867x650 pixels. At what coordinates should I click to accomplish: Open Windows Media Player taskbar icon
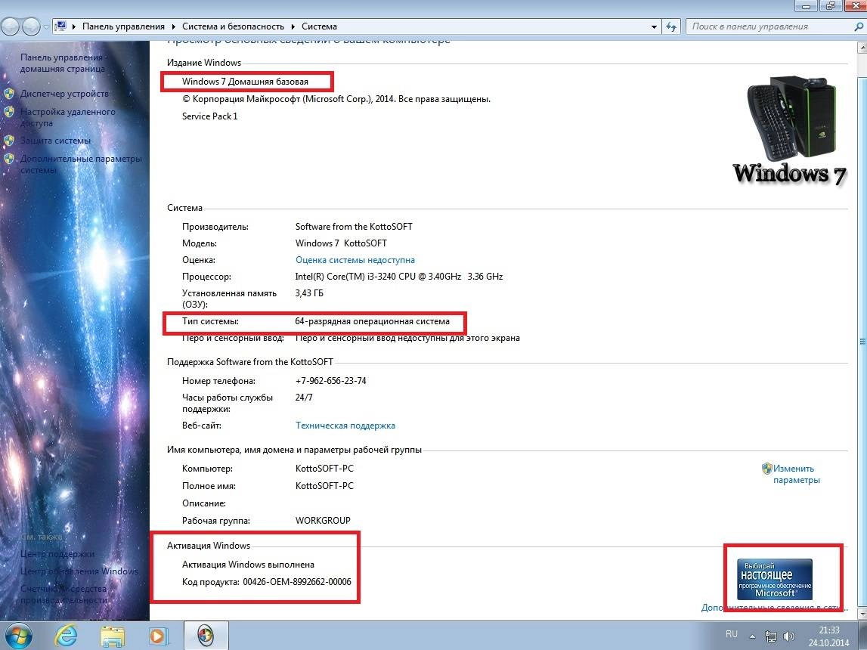pos(157,636)
